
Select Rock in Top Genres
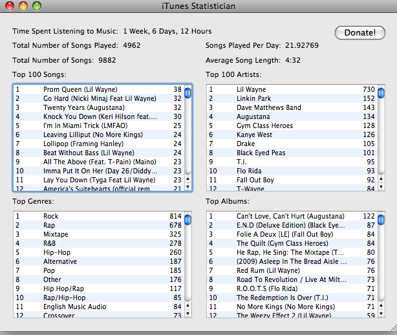coord(99,216)
